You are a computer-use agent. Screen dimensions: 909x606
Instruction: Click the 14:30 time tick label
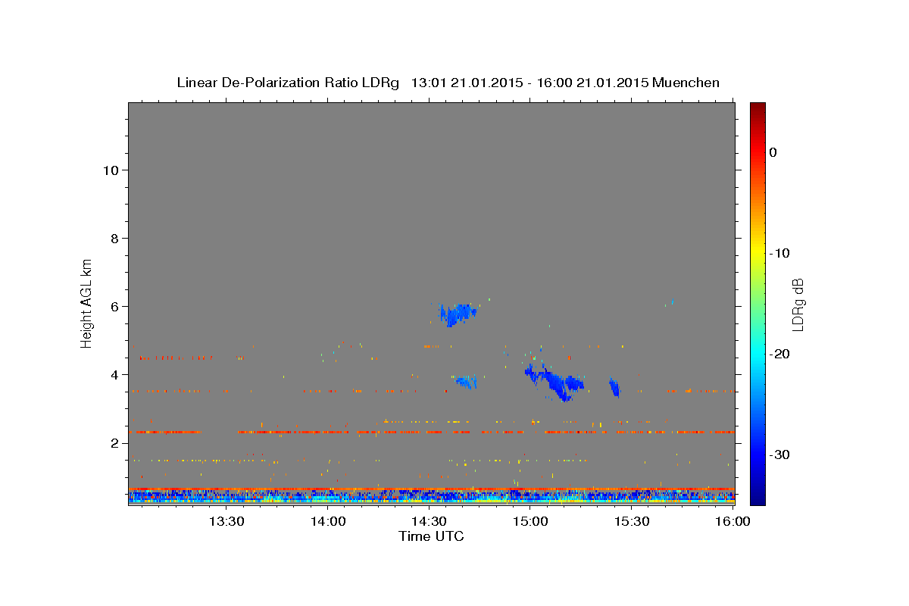(x=429, y=522)
